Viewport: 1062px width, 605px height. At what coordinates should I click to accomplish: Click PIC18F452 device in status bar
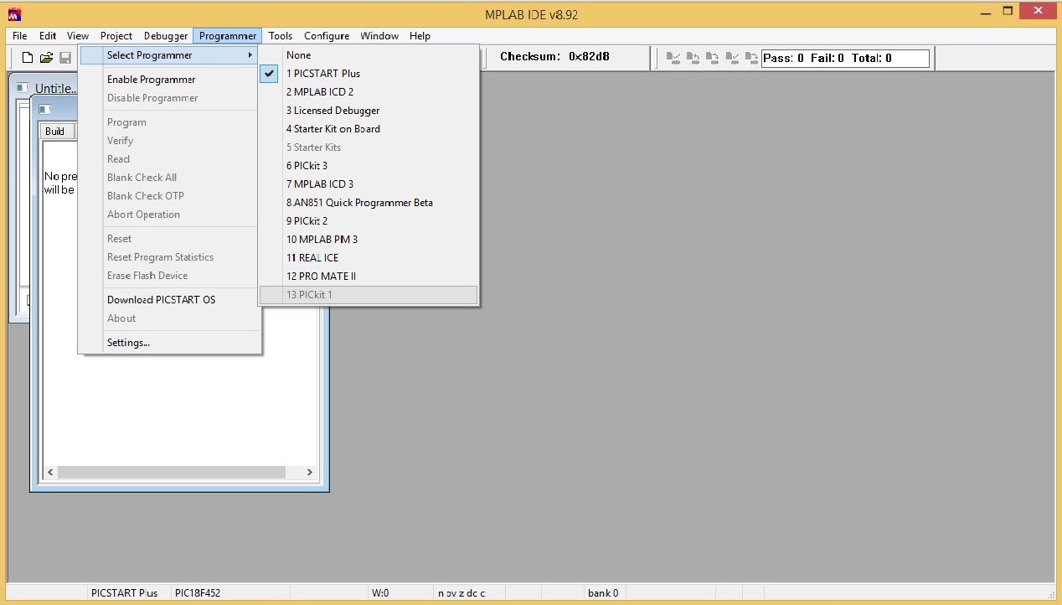(x=198, y=593)
